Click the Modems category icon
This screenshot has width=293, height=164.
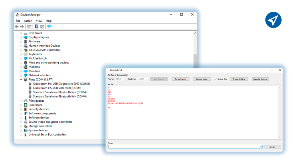coord(25,67)
